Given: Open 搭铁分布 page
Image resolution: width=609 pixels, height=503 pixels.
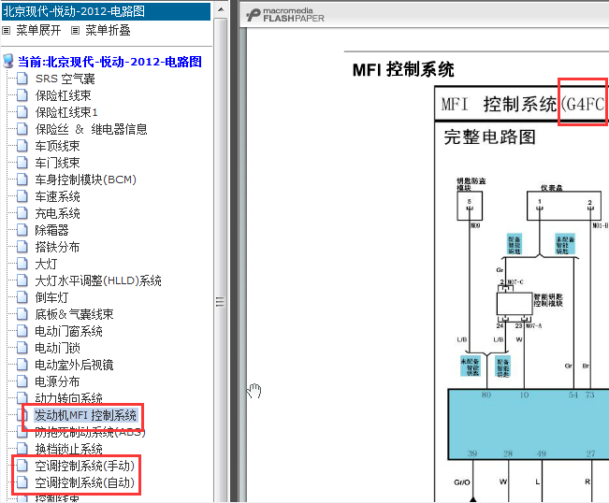Looking at the screenshot, I should click(57, 247).
